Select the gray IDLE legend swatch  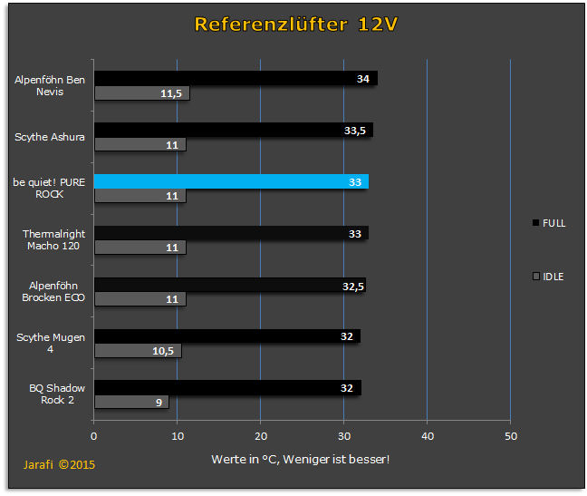(x=536, y=276)
